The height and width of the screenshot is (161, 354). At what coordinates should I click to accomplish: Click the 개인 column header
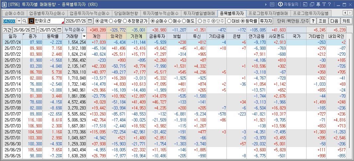(97, 36)
